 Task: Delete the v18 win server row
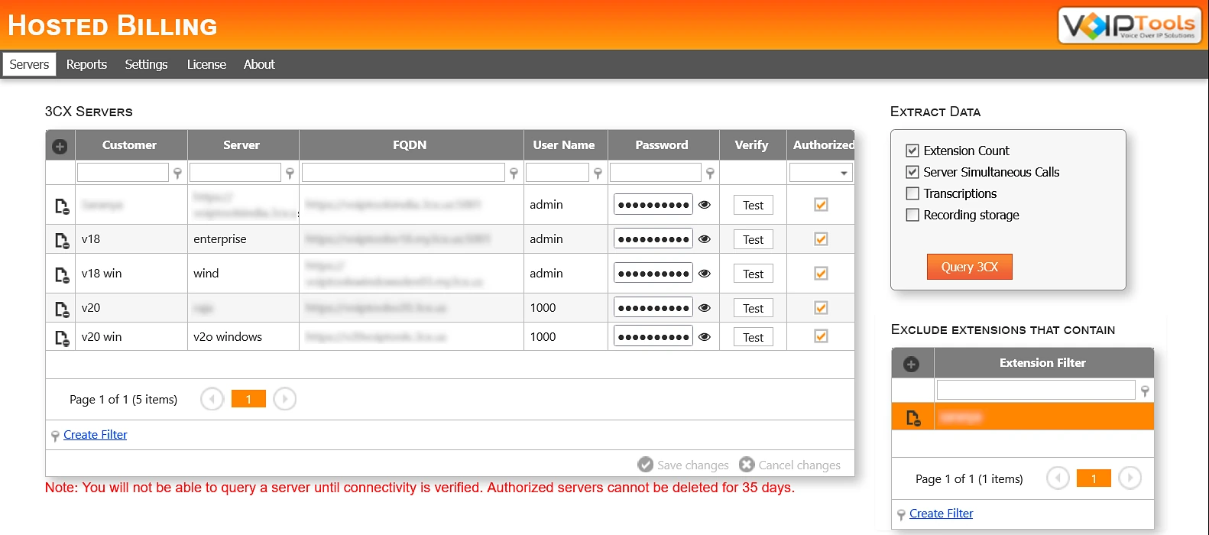click(x=62, y=274)
